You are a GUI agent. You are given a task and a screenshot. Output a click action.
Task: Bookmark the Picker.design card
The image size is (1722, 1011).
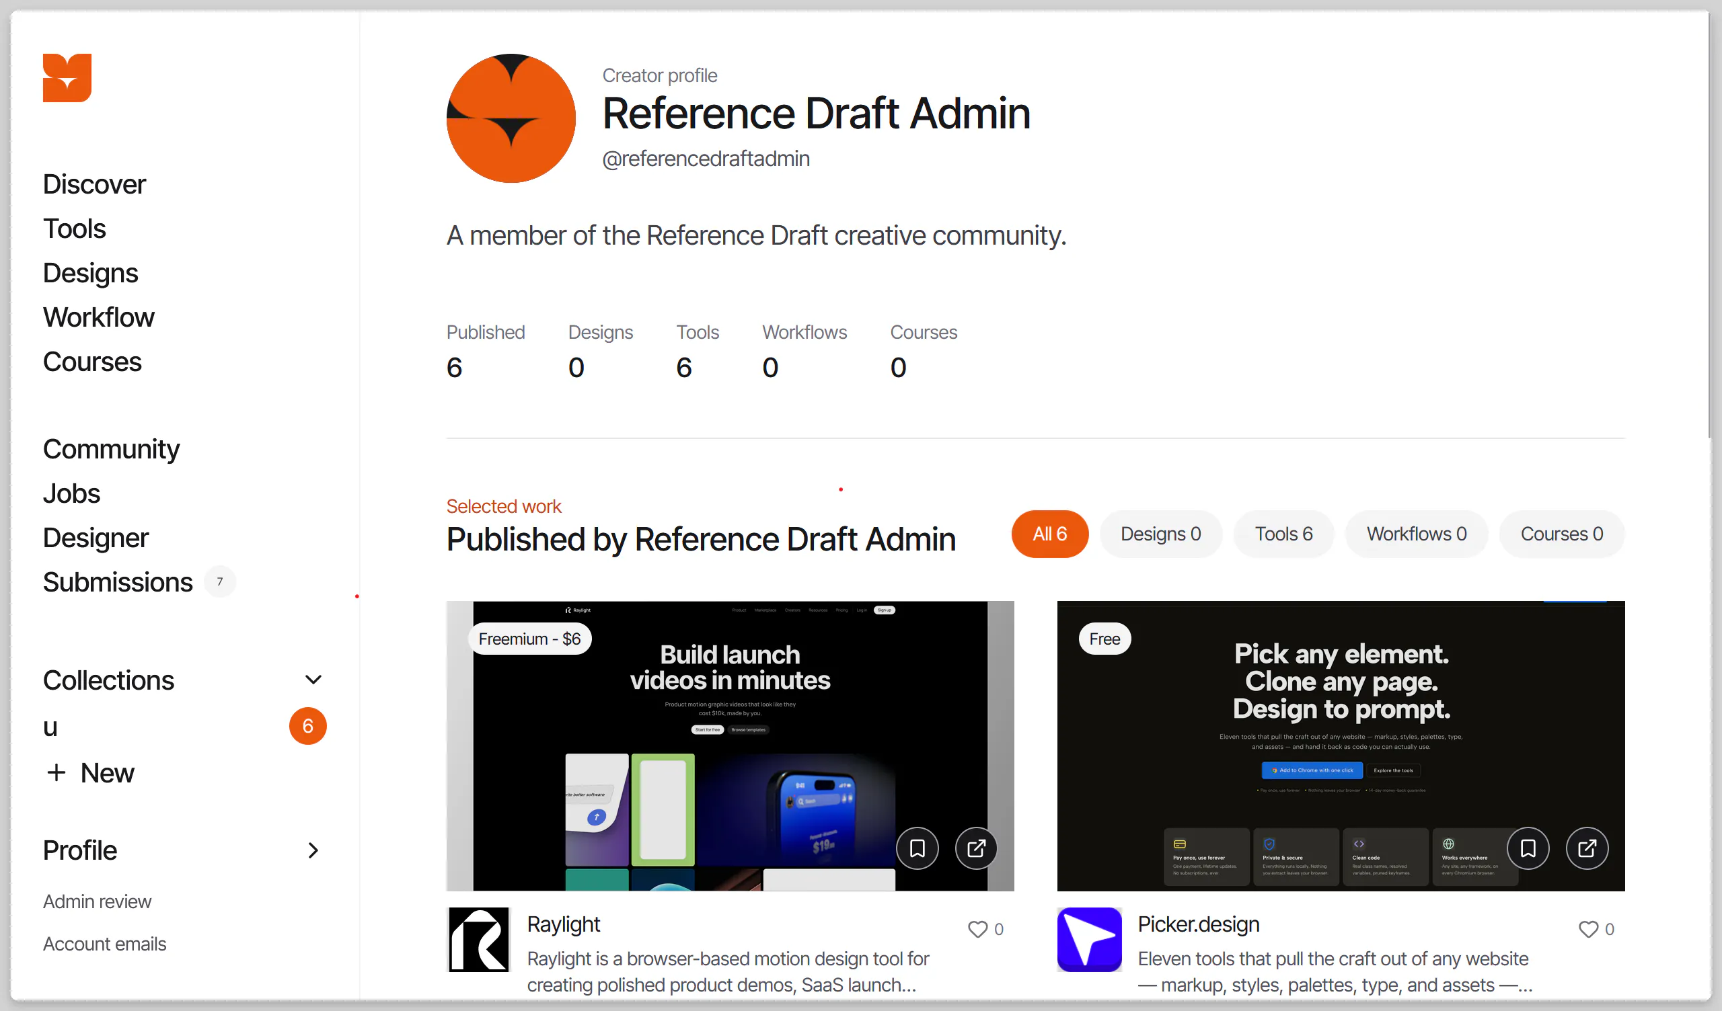[x=1528, y=848]
